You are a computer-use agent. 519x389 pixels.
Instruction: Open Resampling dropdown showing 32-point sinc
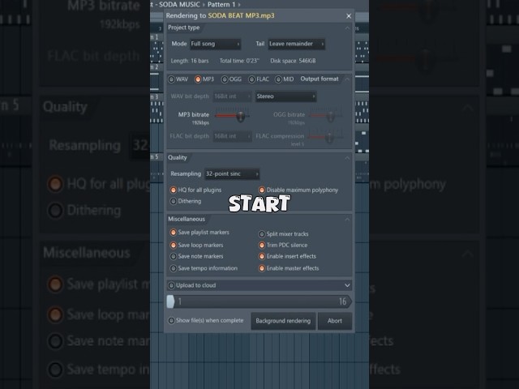(232, 174)
